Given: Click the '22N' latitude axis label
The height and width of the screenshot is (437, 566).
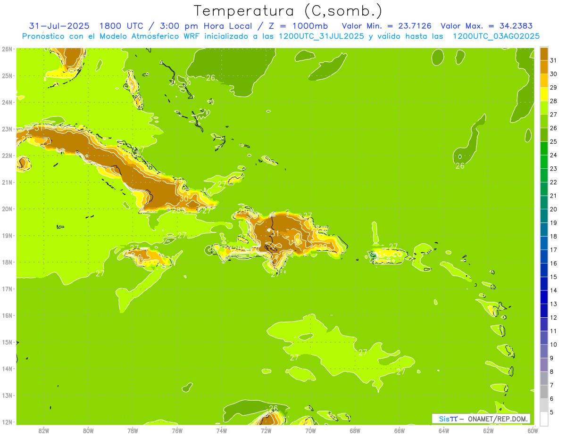Looking at the screenshot, I should pos(8,156).
